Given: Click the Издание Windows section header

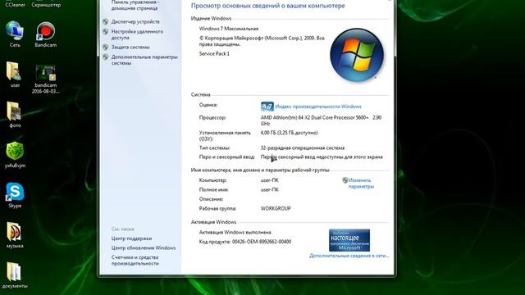Looking at the screenshot, I should (211, 18).
